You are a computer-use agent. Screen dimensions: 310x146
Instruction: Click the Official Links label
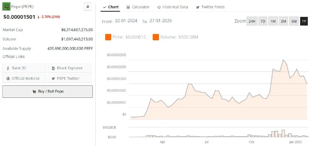click(14, 57)
